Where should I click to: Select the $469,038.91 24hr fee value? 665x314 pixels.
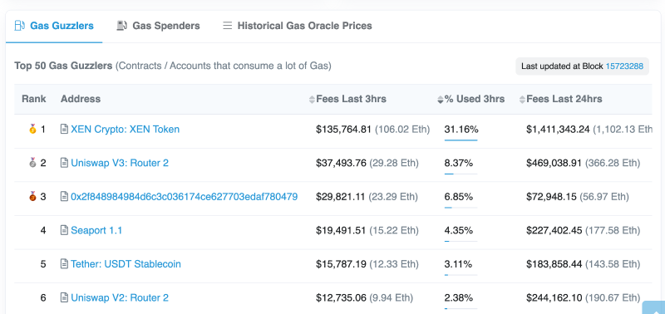click(x=554, y=163)
